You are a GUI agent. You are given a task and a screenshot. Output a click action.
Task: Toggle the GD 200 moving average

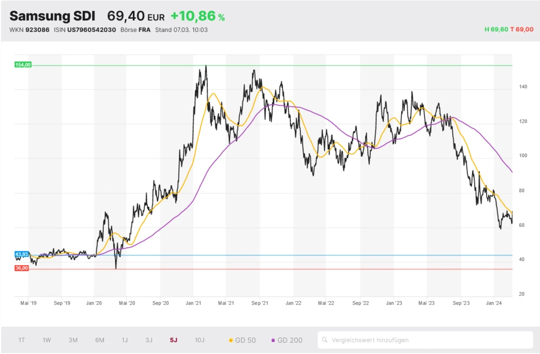pos(287,340)
